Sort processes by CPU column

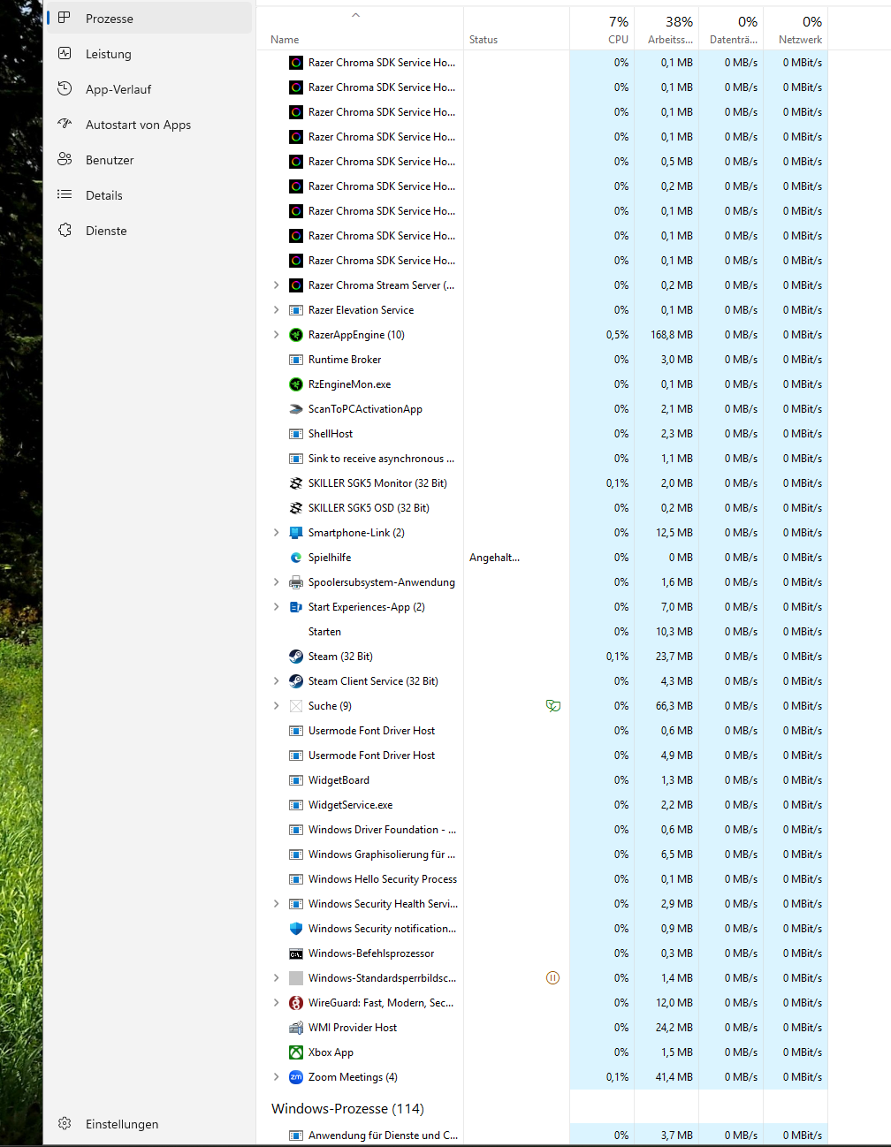[x=602, y=28]
